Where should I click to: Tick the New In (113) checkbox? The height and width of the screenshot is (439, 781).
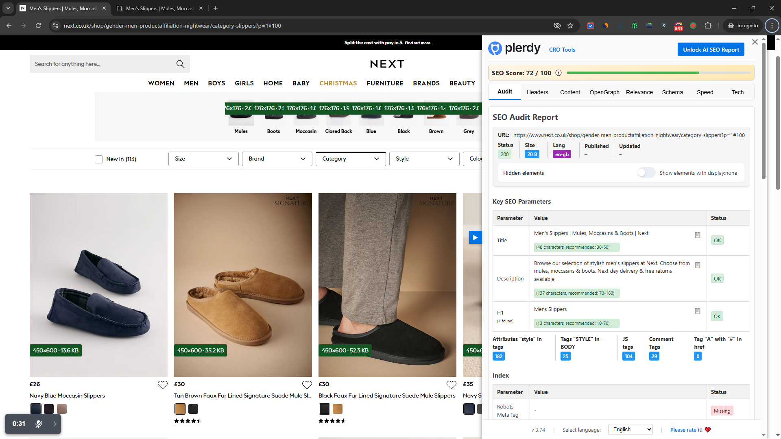99,159
